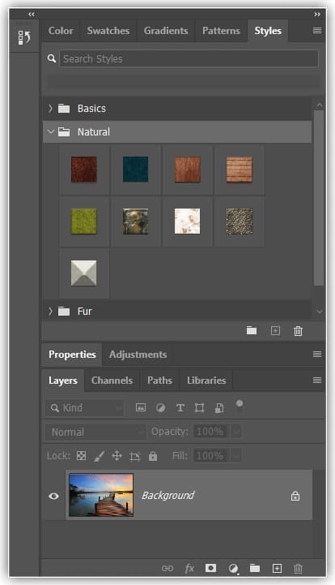The height and width of the screenshot is (585, 335).
Task: Open the History panel icon
Action: click(x=24, y=37)
